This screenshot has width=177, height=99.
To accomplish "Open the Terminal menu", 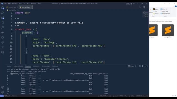I will point(33,4).
